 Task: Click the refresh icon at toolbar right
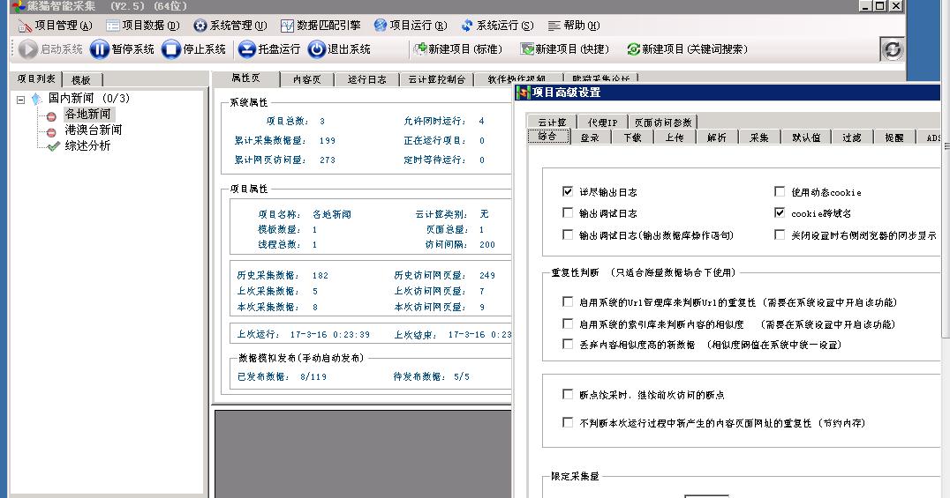[893, 49]
